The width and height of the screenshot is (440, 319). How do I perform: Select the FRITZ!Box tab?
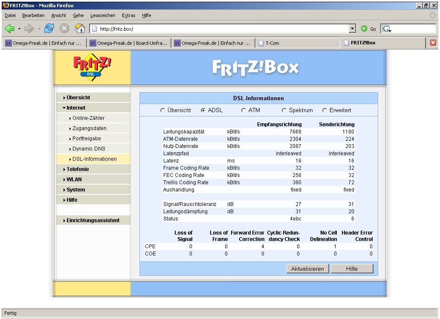383,43
